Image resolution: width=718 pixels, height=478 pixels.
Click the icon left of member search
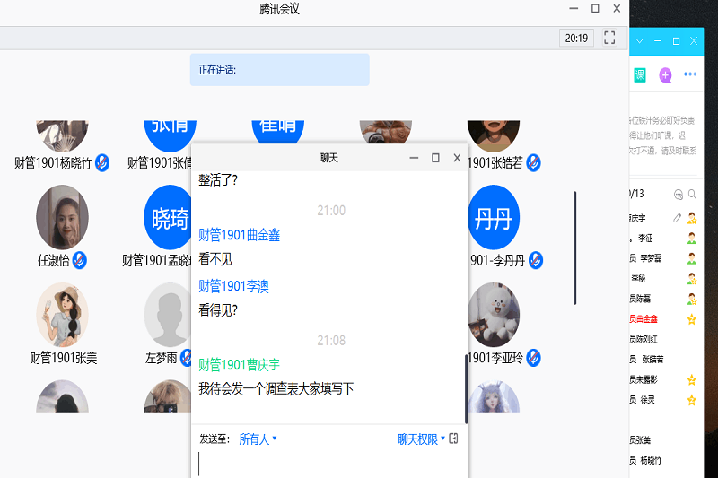point(679,195)
